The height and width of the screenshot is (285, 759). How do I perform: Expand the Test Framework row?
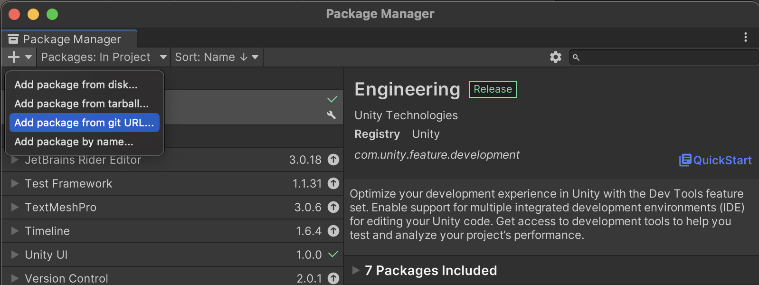15,183
